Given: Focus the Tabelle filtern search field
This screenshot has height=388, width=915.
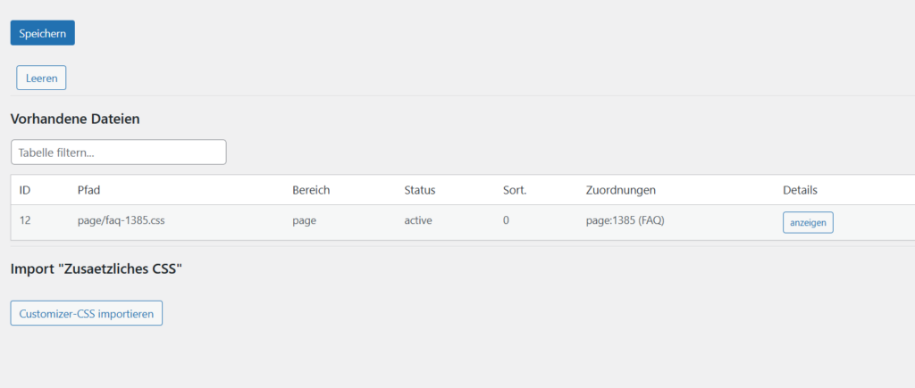Looking at the screenshot, I should point(118,153).
